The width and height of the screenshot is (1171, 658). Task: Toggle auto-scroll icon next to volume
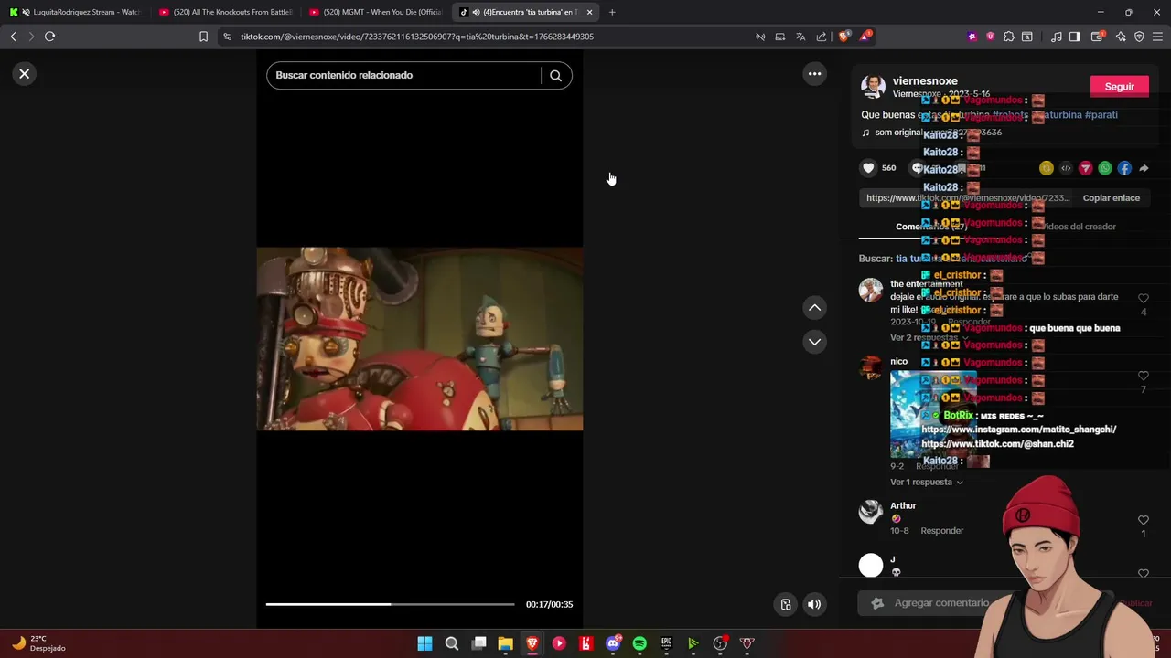click(x=786, y=604)
